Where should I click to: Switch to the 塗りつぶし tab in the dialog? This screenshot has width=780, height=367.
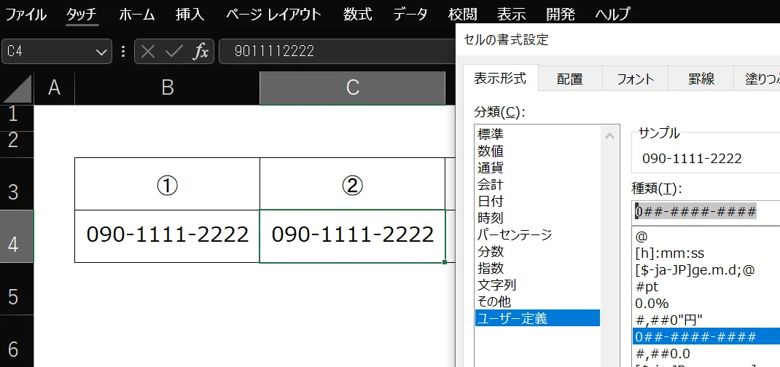tap(757, 79)
